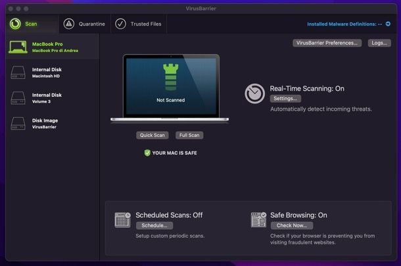This screenshot has height=266, width=401.
Task: Select MacBook Pro di Andrea in sidebar
Action: 53,47
